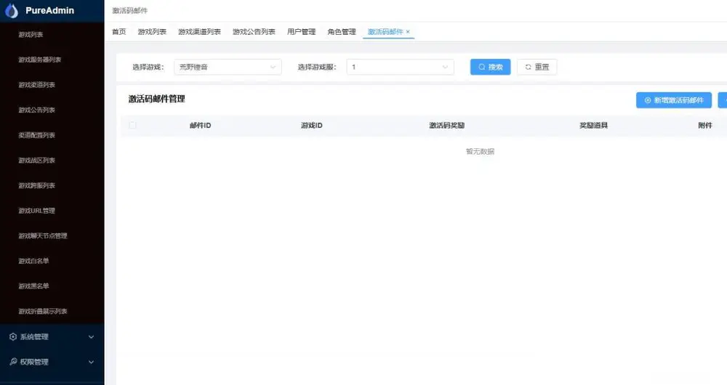Switch to the 游戏列表 tab
The height and width of the screenshot is (385, 727).
[152, 31]
